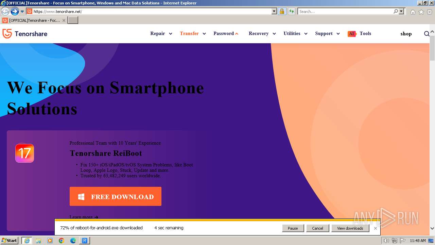Viewport: 435px width, 245px height.
Task: Collapse the Password menu chevron
Action: coord(237,34)
